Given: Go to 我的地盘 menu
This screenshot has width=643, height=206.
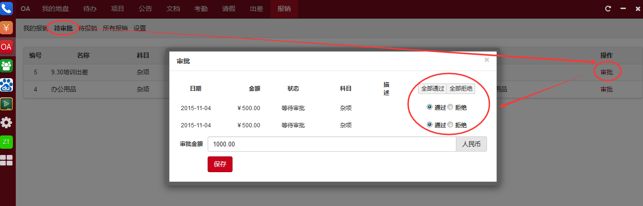Looking at the screenshot, I should click(x=55, y=9).
